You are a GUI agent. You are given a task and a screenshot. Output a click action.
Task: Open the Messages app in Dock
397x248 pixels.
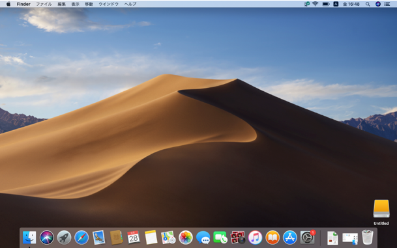(x=203, y=238)
